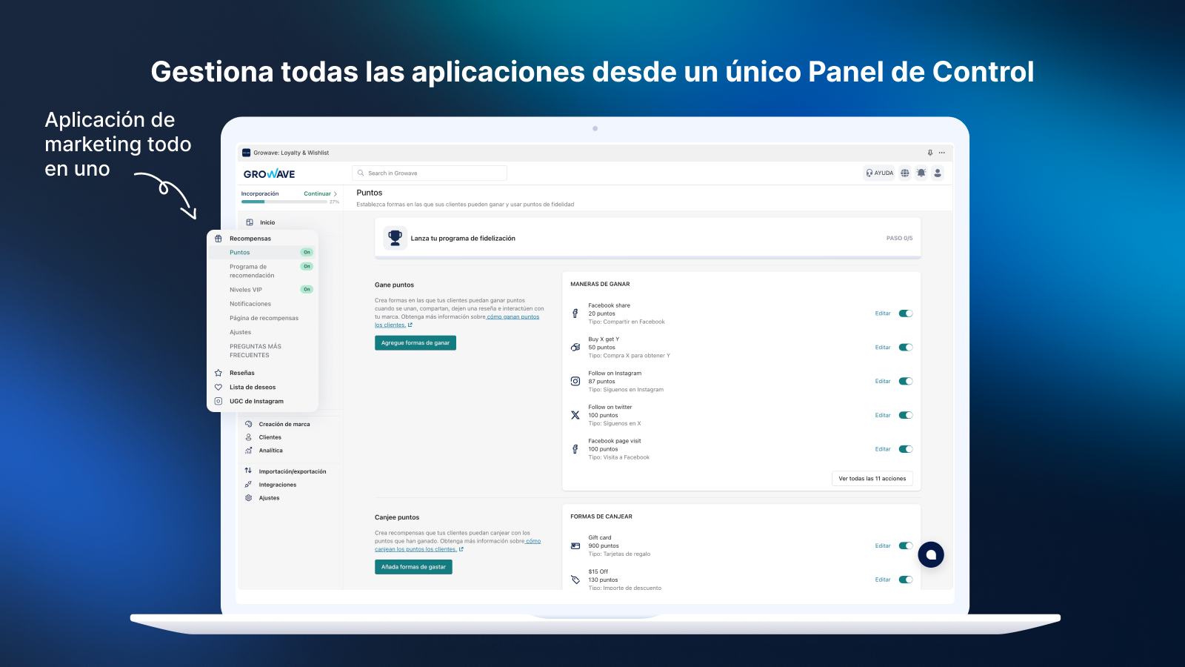This screenshot has width=1185, height=667.
Task: Click the X logo beside Follow on twitter
Action: point(575,416)
